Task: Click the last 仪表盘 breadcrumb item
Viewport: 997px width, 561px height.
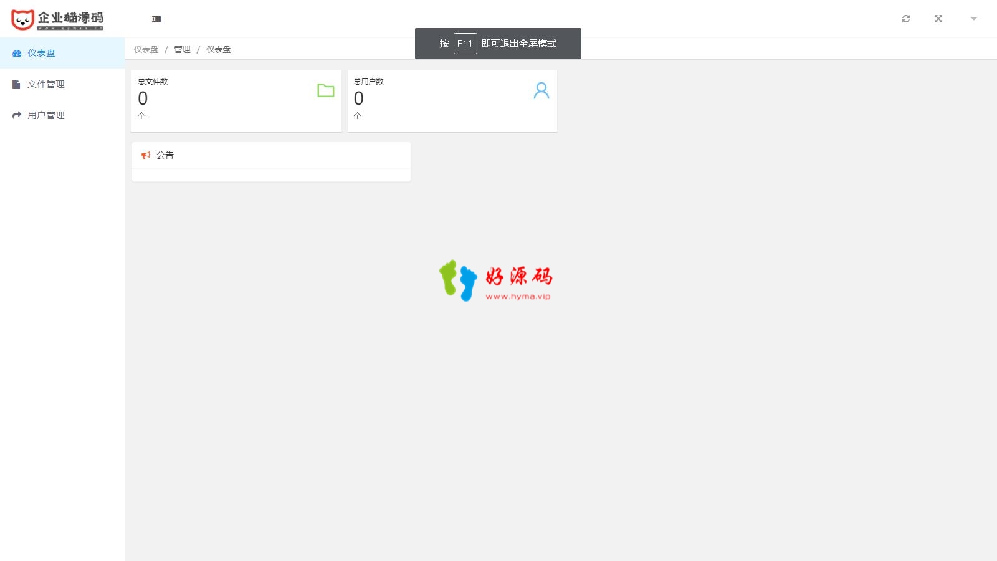Action: click(219, 49)
